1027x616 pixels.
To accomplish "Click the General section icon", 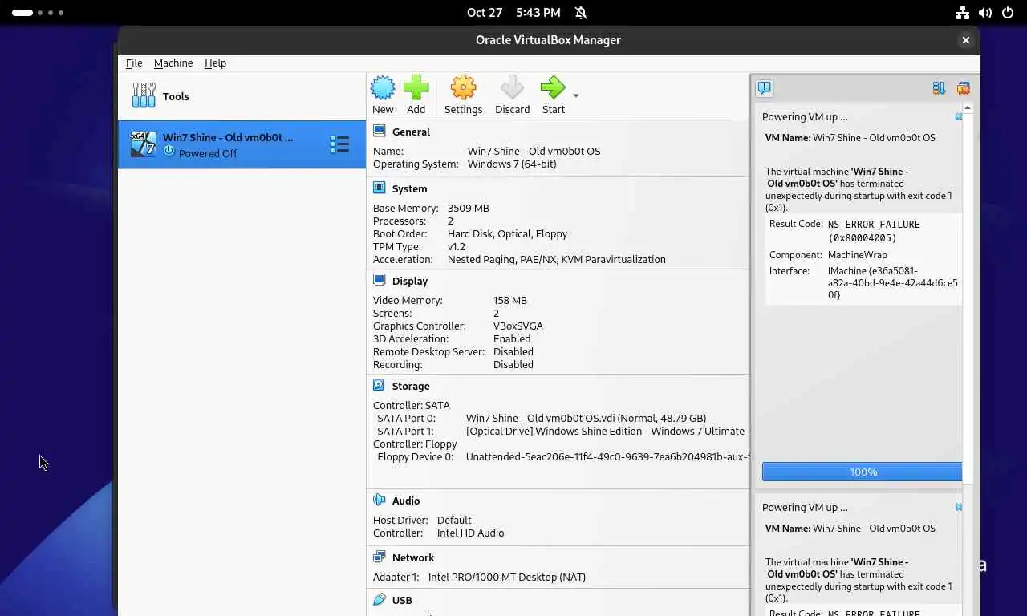I will (379, 132).
